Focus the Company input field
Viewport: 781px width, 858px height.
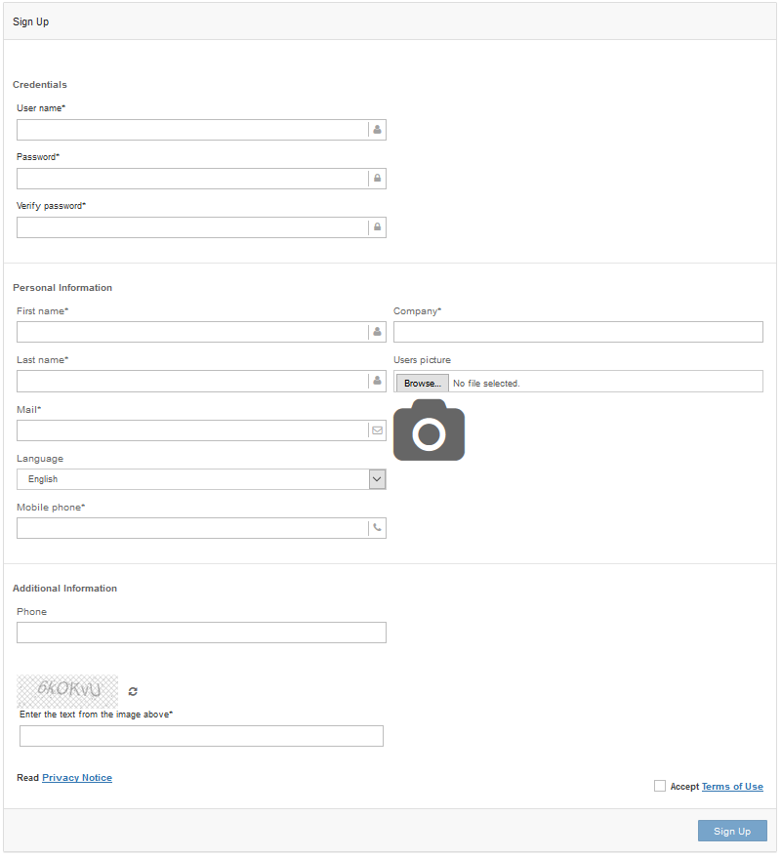pyautogui.click(x=578, y=332)
